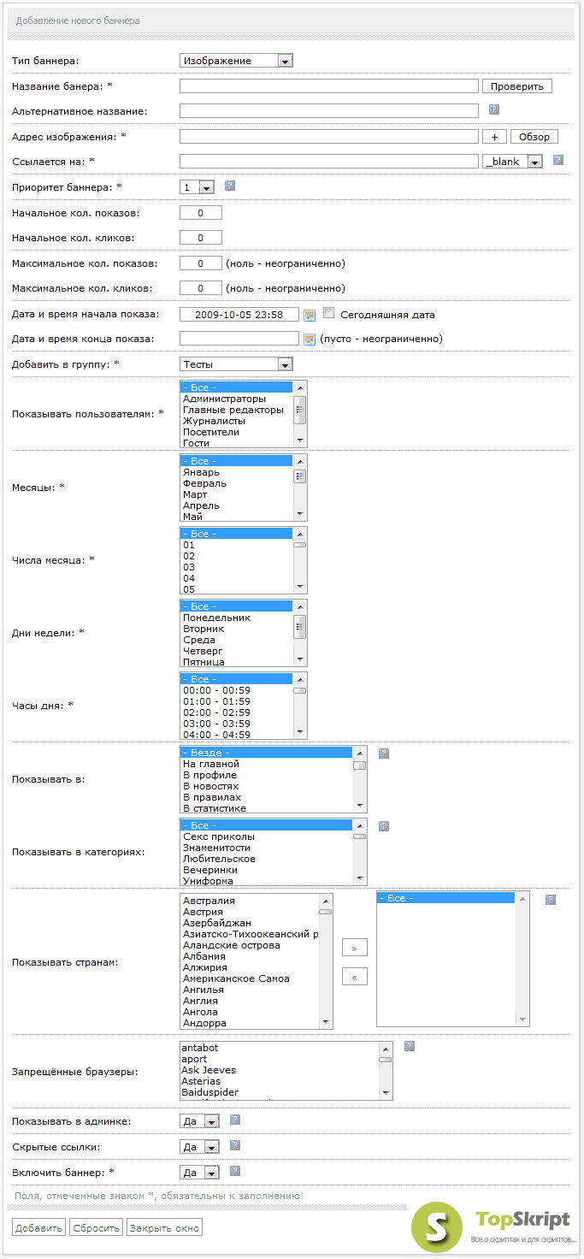The height and width of the screenshot is (1259, 584).
Task: Select 'Австралия' in countries list
Action: pos(250,901)
